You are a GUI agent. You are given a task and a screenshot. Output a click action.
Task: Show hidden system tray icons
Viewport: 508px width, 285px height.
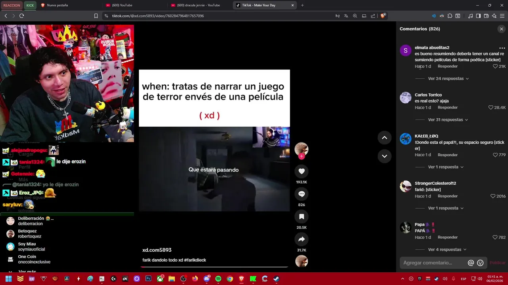pos(402,279)
